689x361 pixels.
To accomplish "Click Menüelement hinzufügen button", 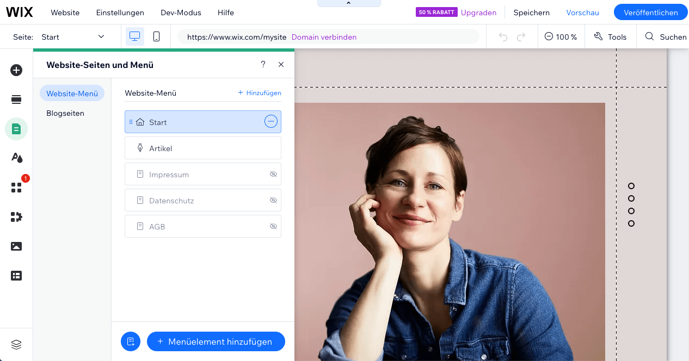I will coord(216,341).
